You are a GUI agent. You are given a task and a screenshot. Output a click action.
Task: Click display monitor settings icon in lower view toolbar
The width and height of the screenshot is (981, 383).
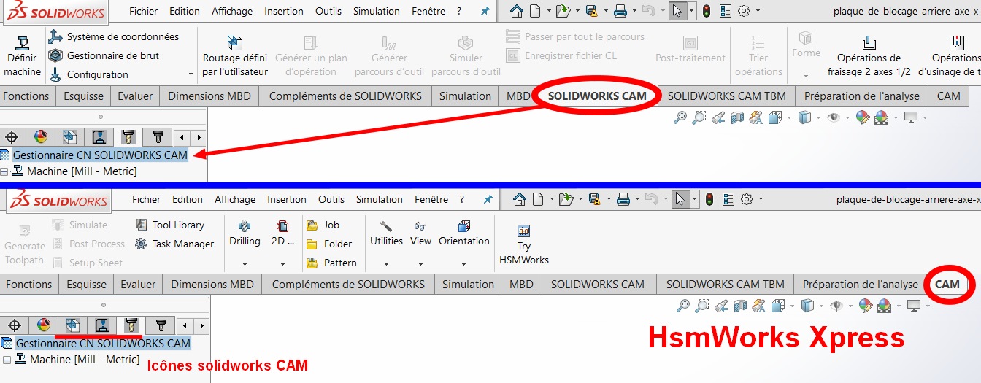tap(914, 306)
